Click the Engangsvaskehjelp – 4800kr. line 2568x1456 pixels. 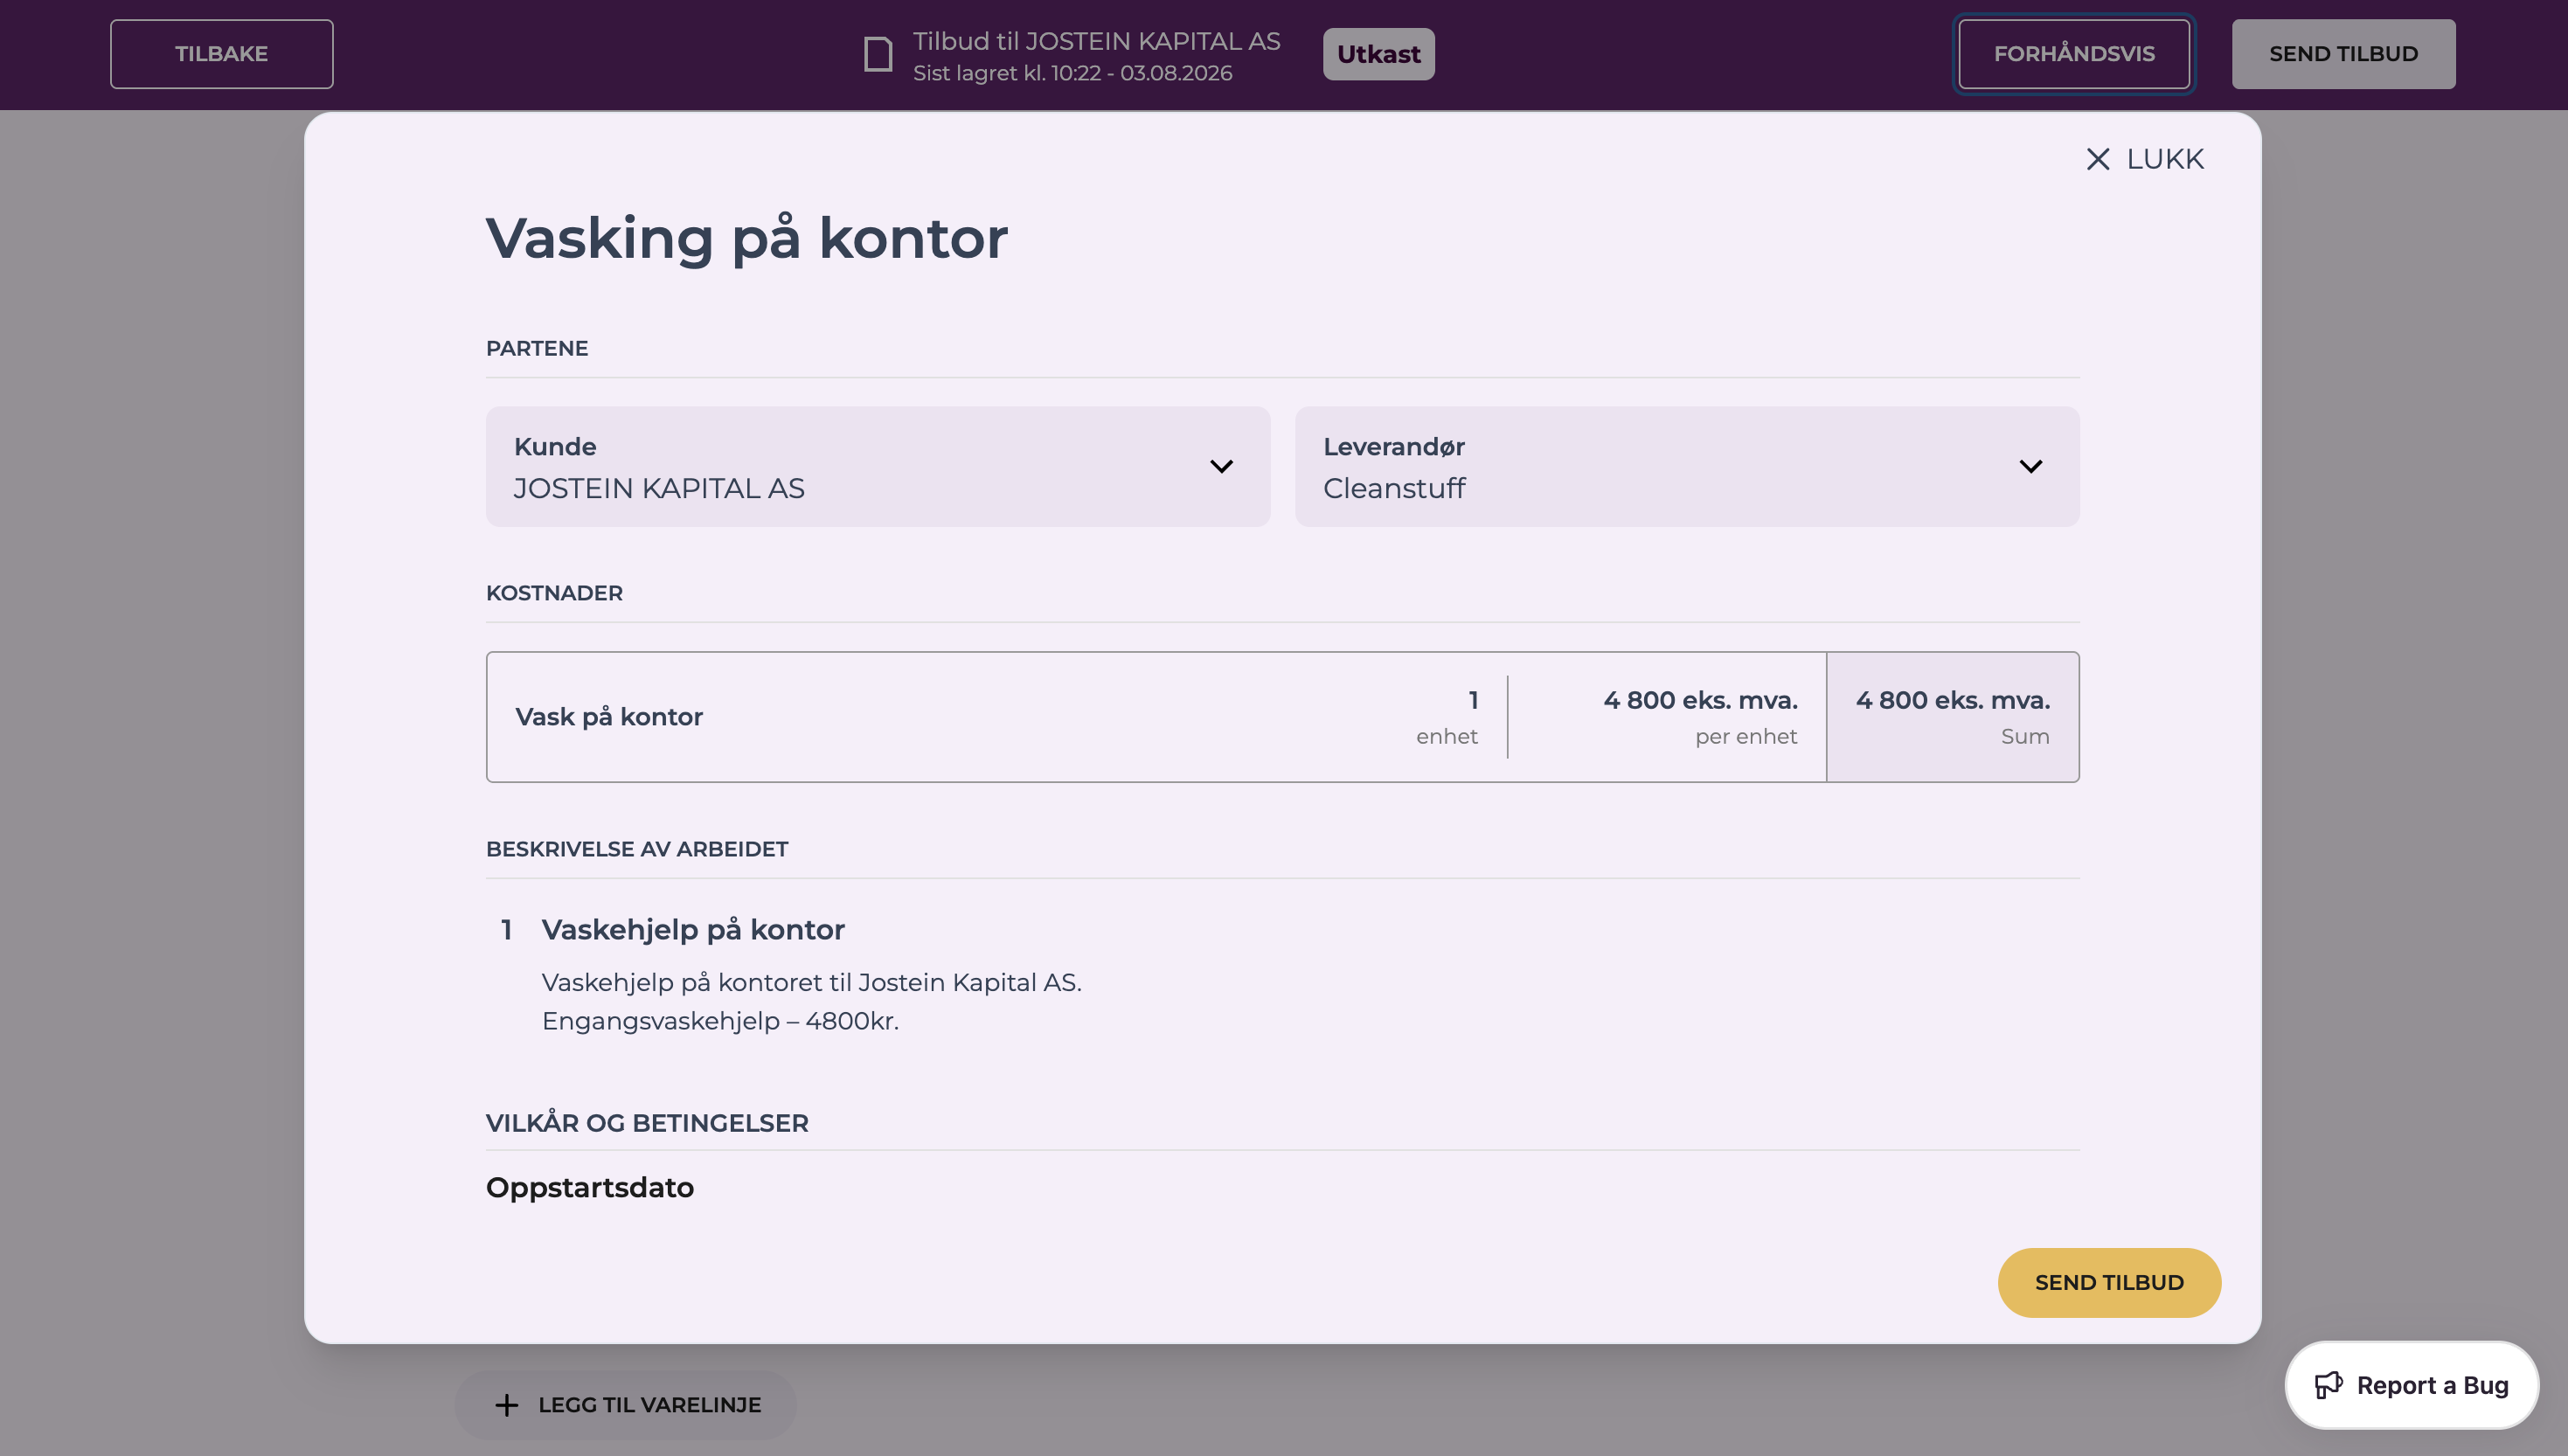(720, 1021)
